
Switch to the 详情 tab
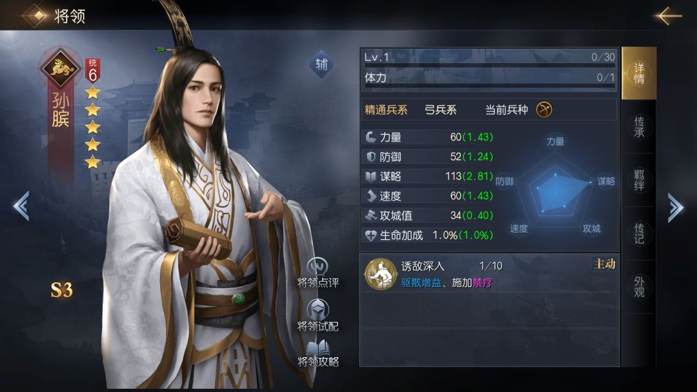[x=639, y=73]
